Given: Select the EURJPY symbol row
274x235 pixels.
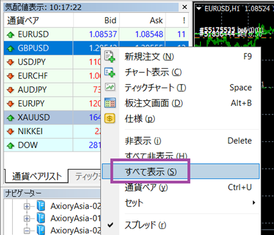Looking at the screenshot, I should [52, 103].
